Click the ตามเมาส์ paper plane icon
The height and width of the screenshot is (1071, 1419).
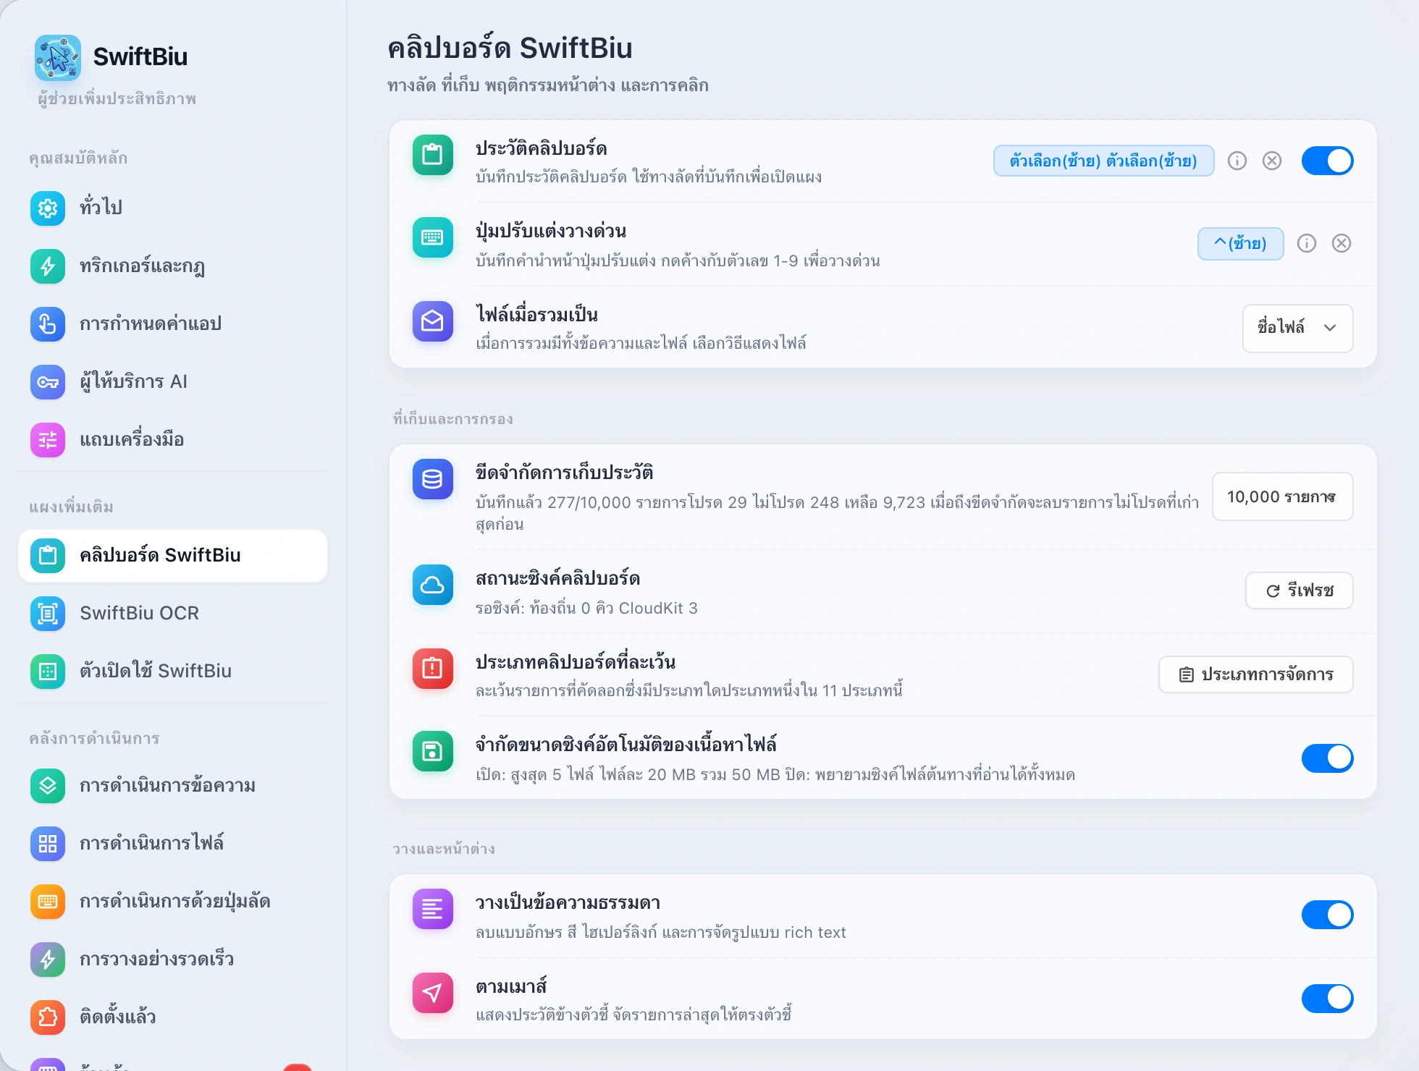coord(433,993)
